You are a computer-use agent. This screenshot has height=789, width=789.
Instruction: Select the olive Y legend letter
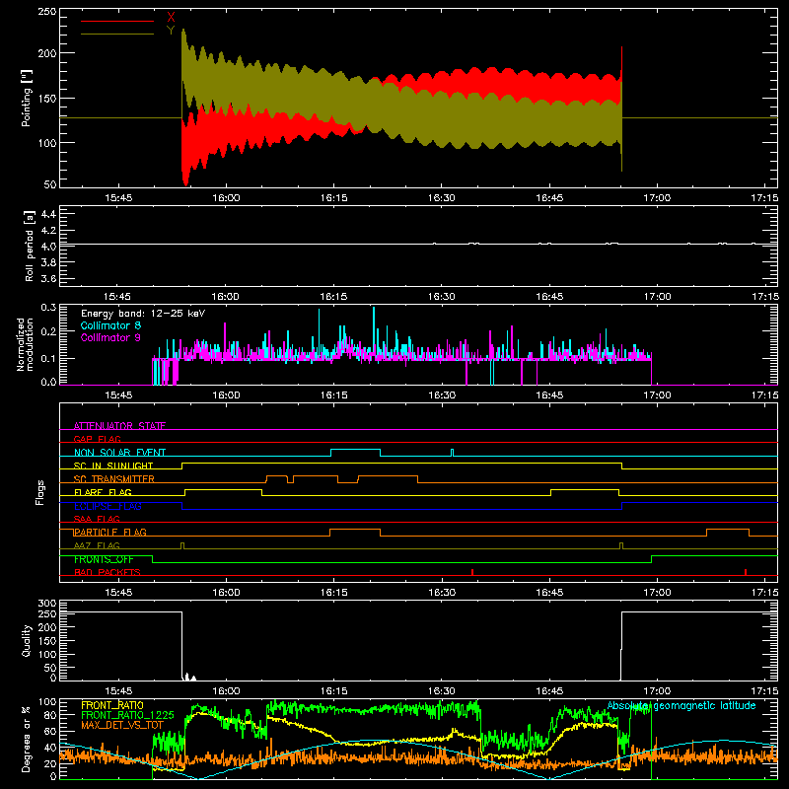171,31
